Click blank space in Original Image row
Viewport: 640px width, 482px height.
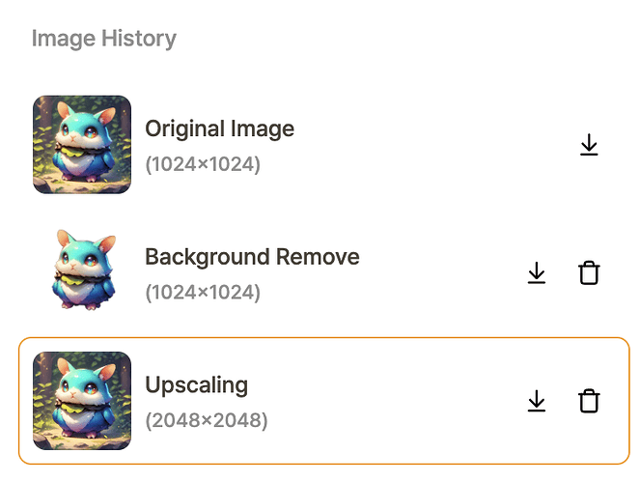click(x=429, y=145)
